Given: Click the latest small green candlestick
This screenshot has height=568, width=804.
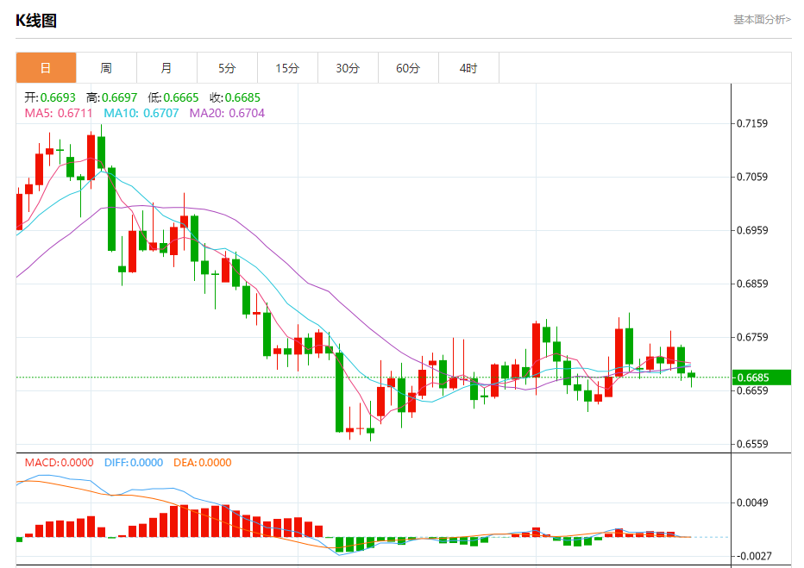Looking at the screenshot, I should click(x=692, y=376).
